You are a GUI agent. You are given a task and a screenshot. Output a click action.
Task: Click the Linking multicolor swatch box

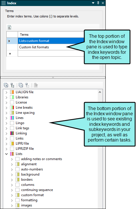pos(12,133)
